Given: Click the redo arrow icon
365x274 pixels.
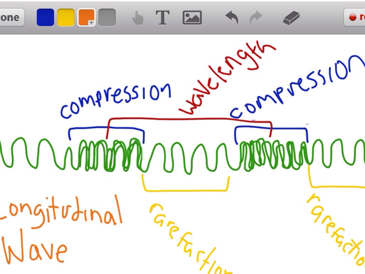Looking at the screenshot, I should 256,17.
